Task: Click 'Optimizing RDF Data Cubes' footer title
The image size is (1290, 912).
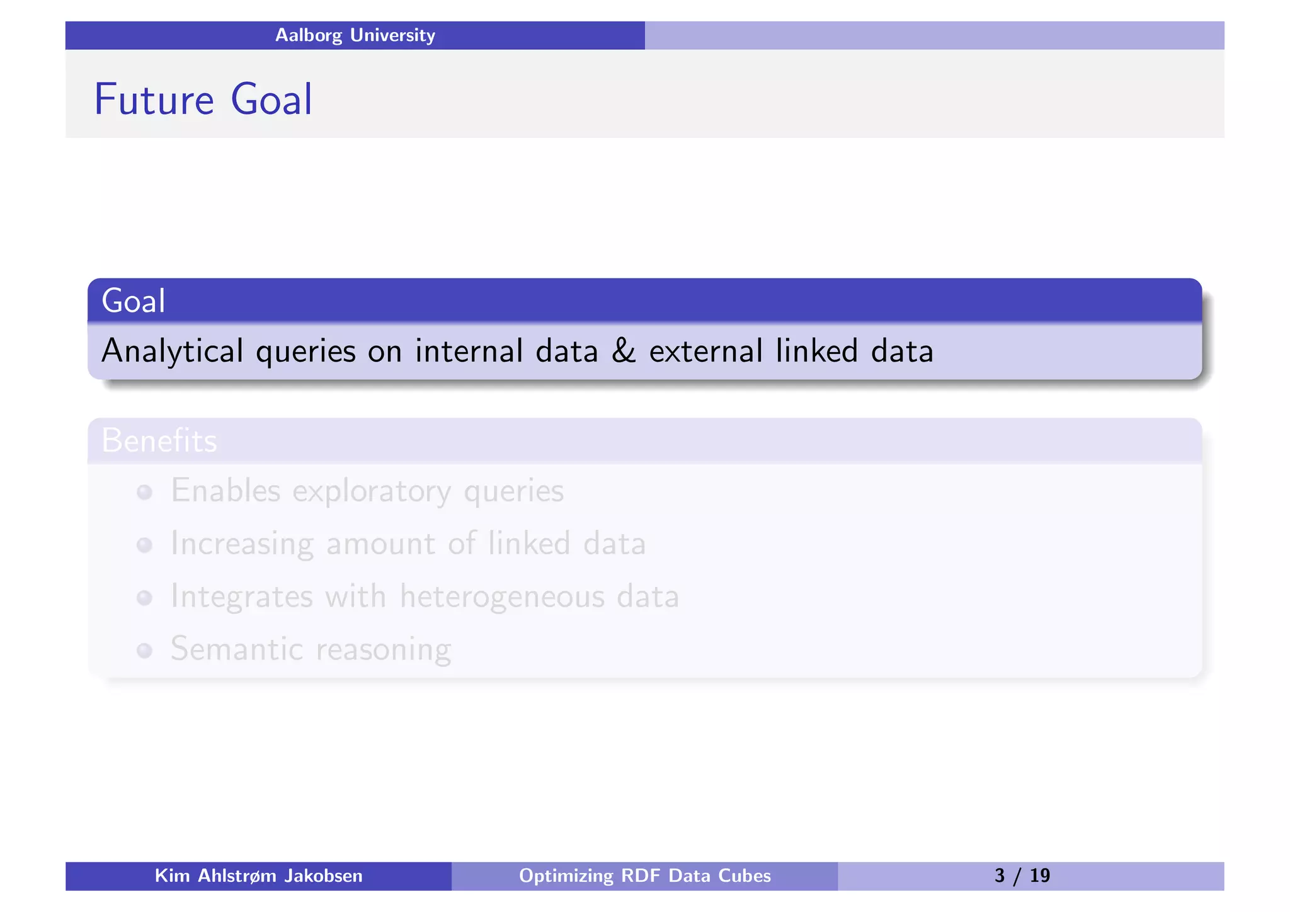Action: (x=645, y=876)
